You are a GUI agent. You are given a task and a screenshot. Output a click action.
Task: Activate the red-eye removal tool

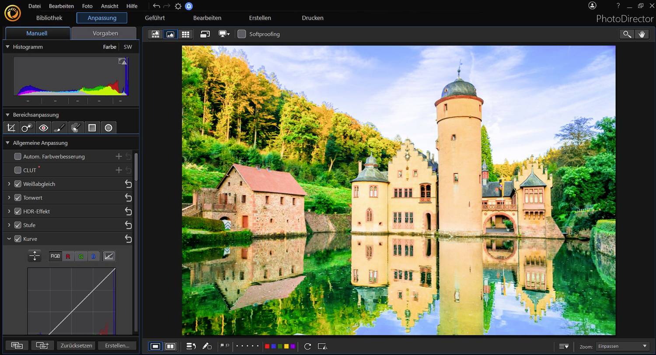click(43, 127)
